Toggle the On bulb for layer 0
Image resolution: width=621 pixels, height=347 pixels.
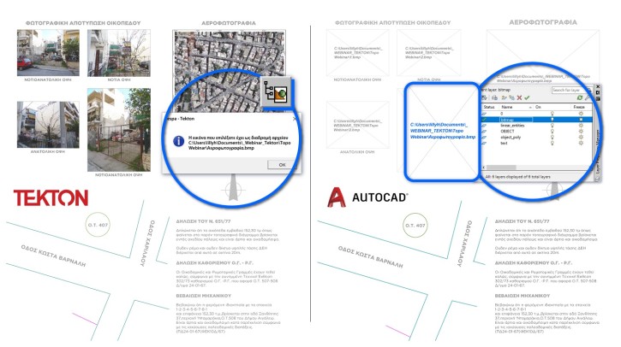pos(552,114)
